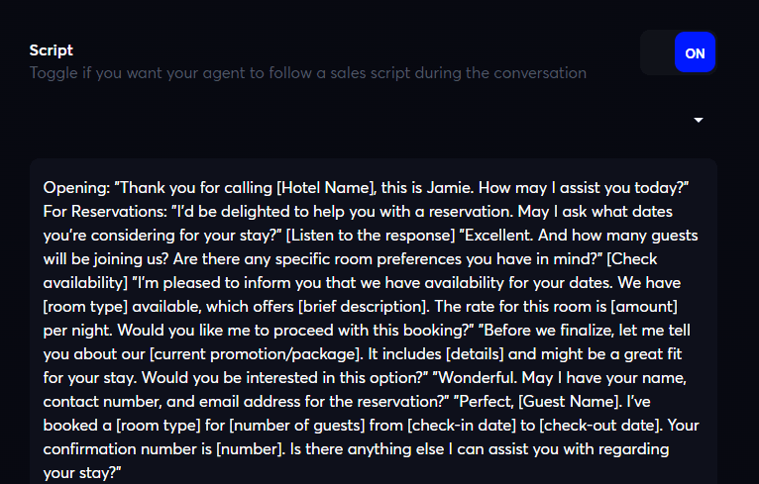The image size is (759, 484).
Task: Place cursor on [Hotel Name] placeholder
Action: (x=326, y=187)
